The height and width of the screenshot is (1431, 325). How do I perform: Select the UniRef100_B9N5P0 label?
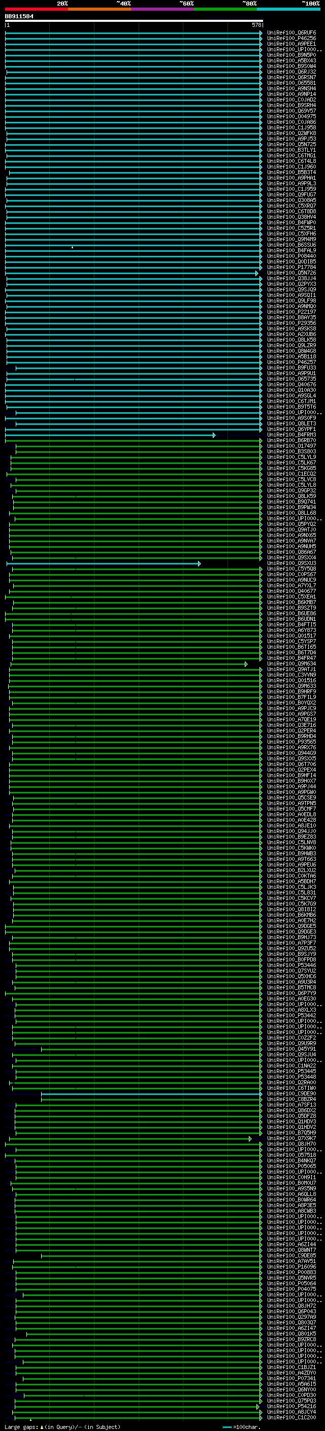(291, 55)
